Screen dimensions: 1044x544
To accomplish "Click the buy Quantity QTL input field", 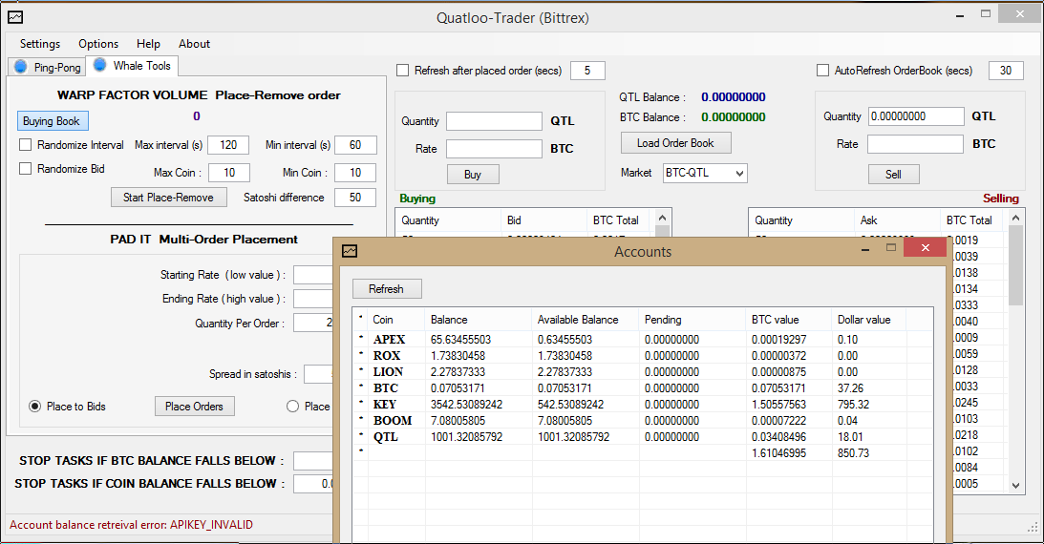I will click(494, 121).
